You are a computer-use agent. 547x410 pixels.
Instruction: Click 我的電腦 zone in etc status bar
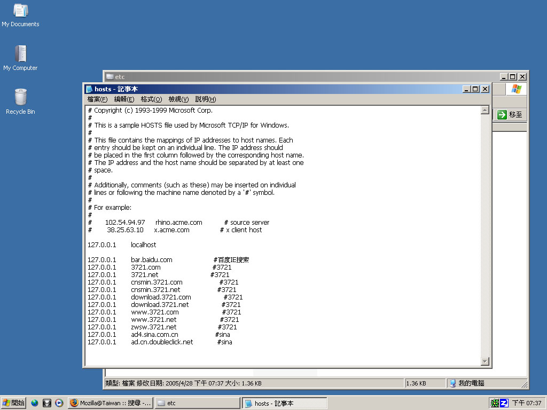coord(487,383)
